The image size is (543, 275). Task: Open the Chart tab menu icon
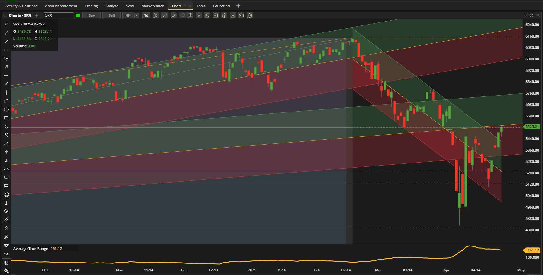coord(184,6)
